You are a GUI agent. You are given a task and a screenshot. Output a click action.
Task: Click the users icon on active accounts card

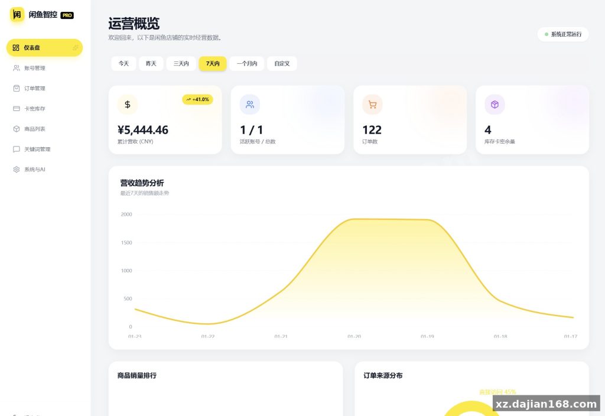pyautogui.click(x=250, y=105)
